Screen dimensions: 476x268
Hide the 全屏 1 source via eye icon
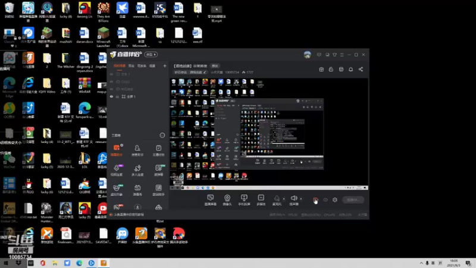[111, 96]
